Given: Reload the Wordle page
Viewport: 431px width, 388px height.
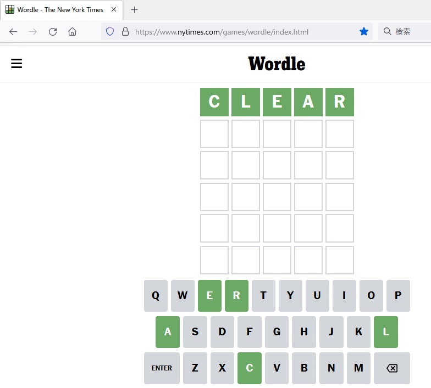Looking at the screenshot, I should [x=53, y=32].
